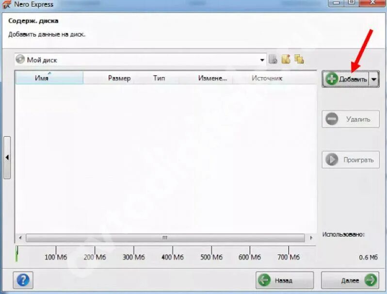This screenshot has height=294, width=387.
Task: Open the Добавить dropdown arrow
Action: (x=374, y=79)
